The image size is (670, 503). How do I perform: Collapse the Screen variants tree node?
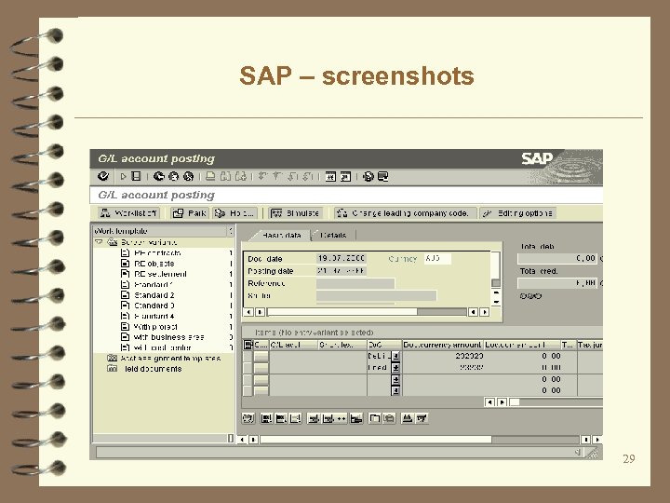tap(99, 242)
